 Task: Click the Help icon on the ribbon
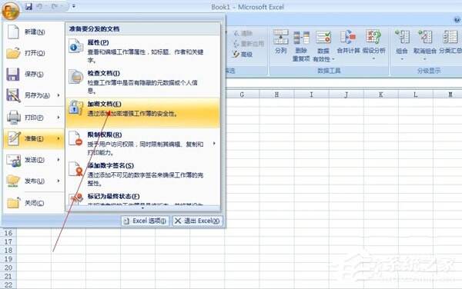click(457, 20)
